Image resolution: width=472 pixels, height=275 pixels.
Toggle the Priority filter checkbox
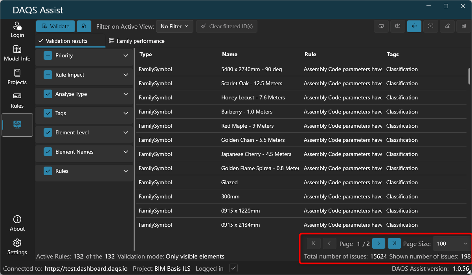point(48,55)
